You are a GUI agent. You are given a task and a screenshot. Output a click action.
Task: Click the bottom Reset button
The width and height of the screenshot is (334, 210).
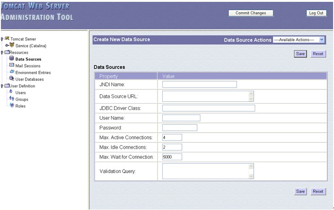point(318,192)
